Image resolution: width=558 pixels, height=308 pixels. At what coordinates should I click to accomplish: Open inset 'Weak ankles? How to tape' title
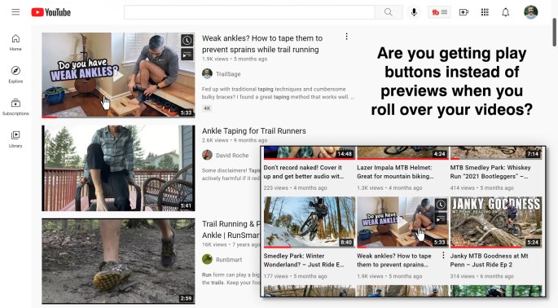point(394,260)
